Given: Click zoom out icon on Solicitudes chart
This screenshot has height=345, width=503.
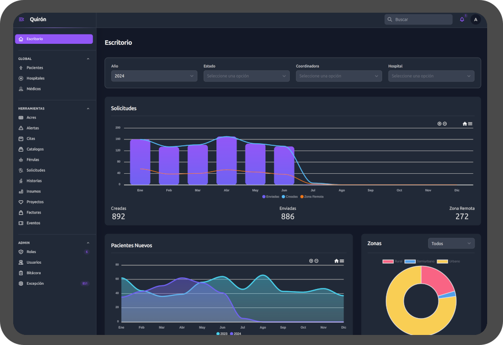Looking at the screenshot, I should pyautogui.click(x=445, y=124).
